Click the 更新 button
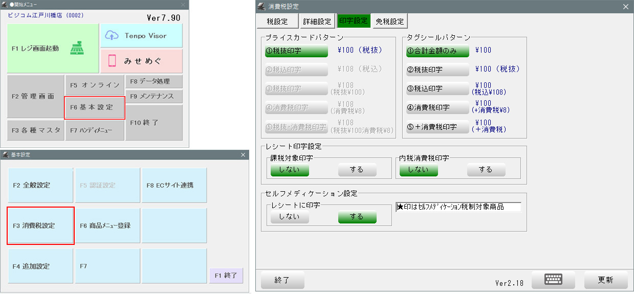The height and width of the screenshot is (294, 634). tap(606, 280)
